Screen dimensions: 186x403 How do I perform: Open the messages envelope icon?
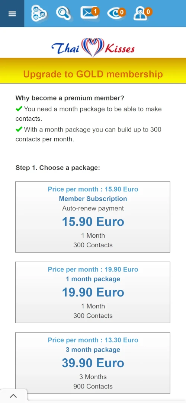click(89, 13)
